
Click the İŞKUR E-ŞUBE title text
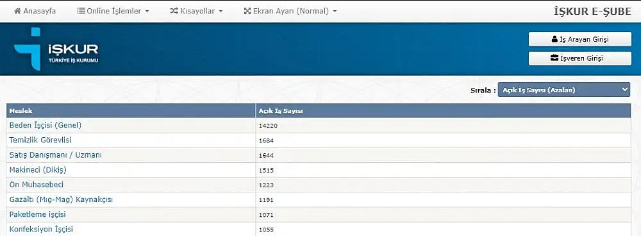click(x=592, y=12)
